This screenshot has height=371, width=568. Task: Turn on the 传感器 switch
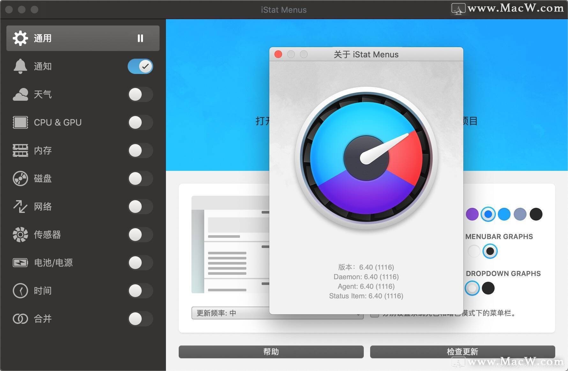pyautogui.click(x=140, y=235)
